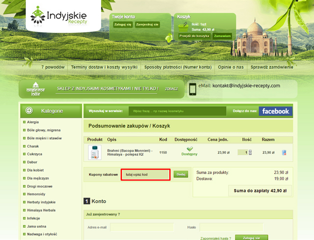Click the Magiczne Indie logo icon
The width and height of the screenshot is (314, 240).
click(36, 89)
